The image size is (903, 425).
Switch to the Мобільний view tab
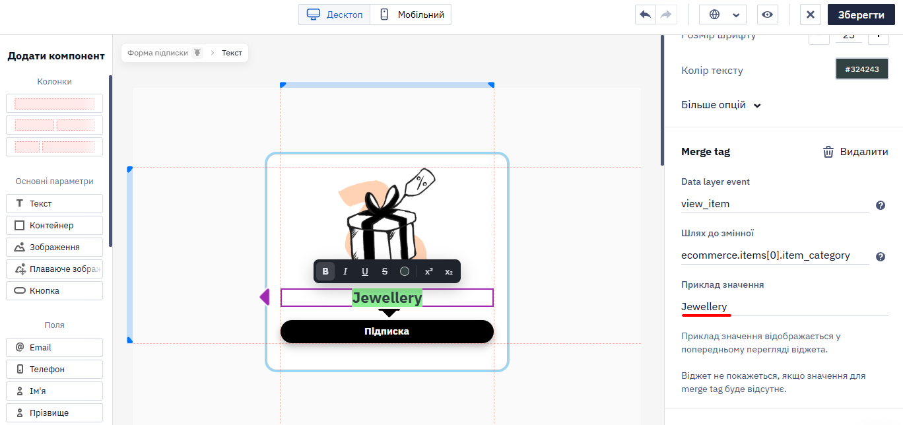411,15
